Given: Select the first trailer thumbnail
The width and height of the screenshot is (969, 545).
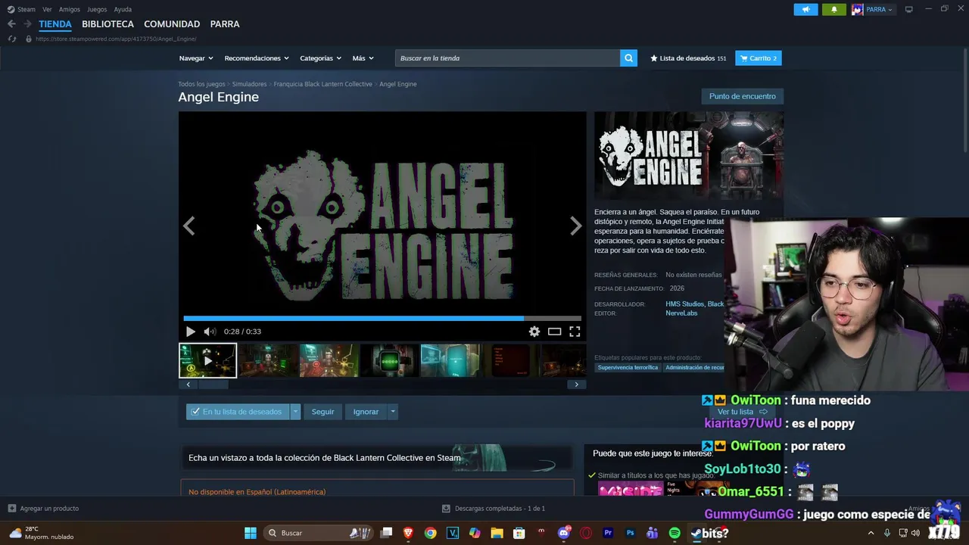Looking at the screenshot, I should pos(207,360).
